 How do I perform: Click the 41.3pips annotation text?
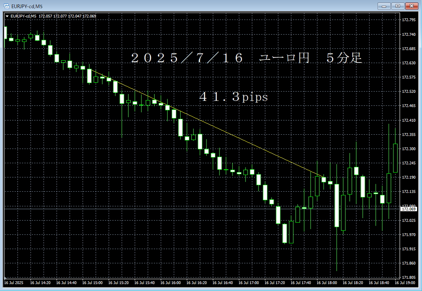pyautogui.click(x=233, y=97)
